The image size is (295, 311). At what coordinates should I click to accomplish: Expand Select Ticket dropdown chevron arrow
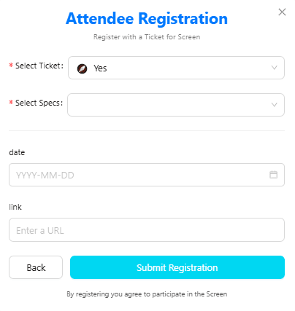coord(275,68)
